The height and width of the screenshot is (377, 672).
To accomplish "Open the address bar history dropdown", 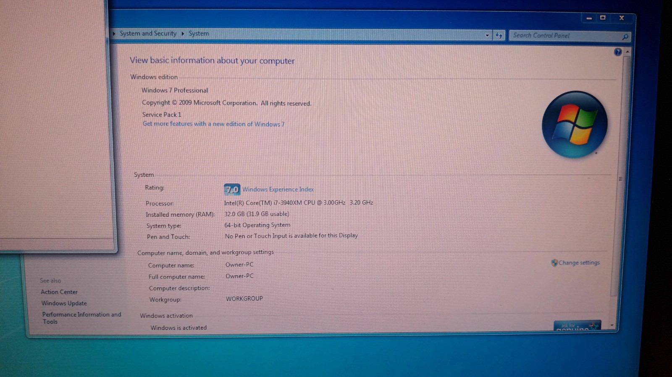I will click(487, 36).
